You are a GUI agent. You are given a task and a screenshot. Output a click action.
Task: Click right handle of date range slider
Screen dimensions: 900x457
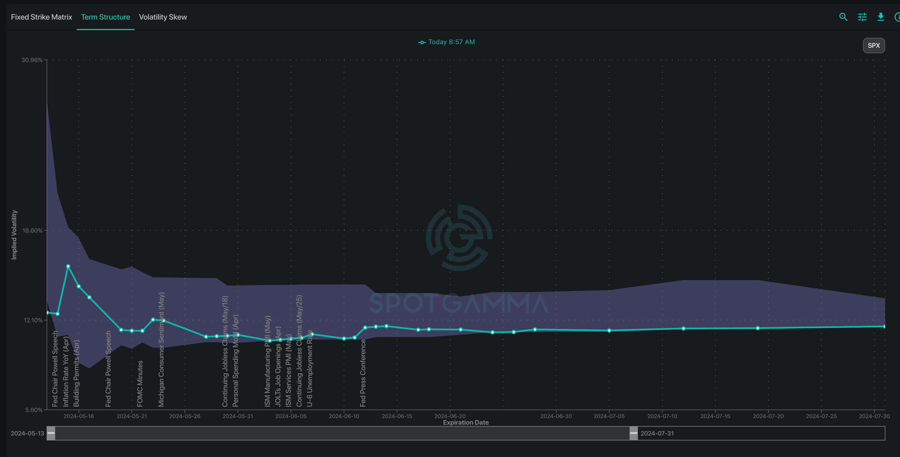(x=633, y=433)
